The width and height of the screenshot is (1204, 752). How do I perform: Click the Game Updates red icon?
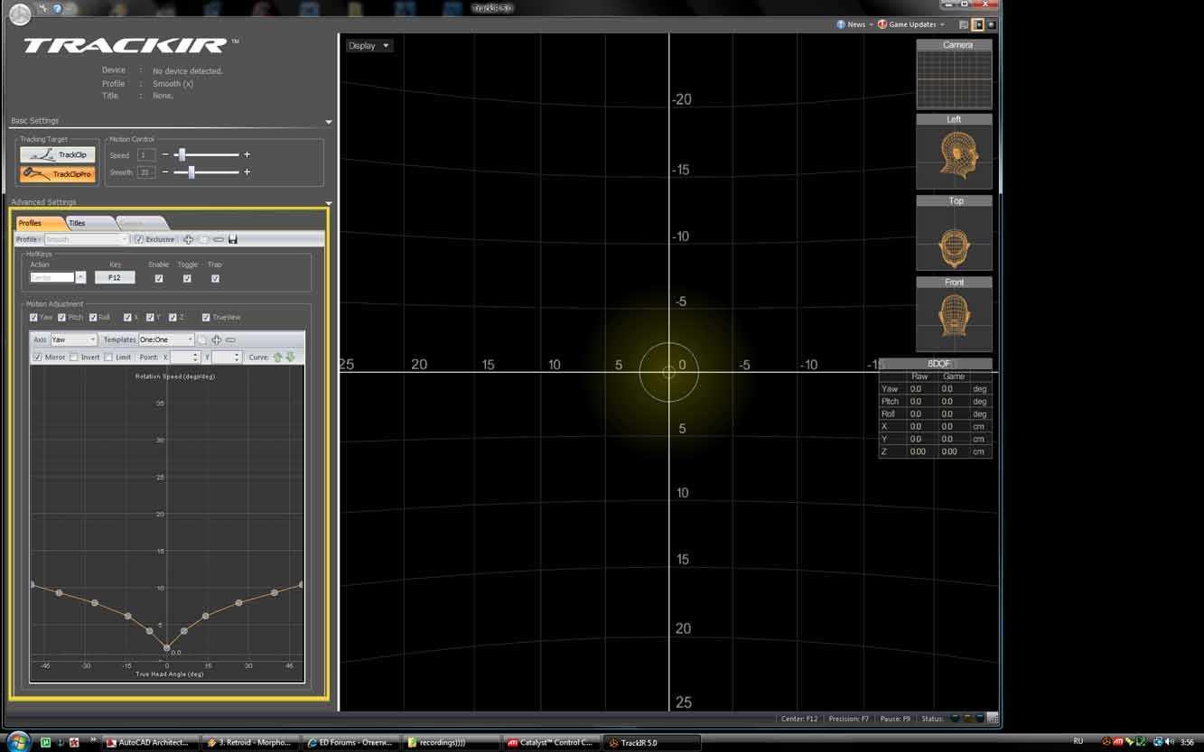pos(882,24)
